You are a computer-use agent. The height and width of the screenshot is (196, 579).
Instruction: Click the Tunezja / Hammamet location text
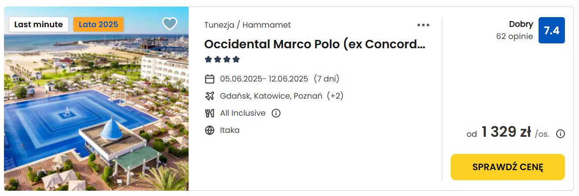point(248,25)
